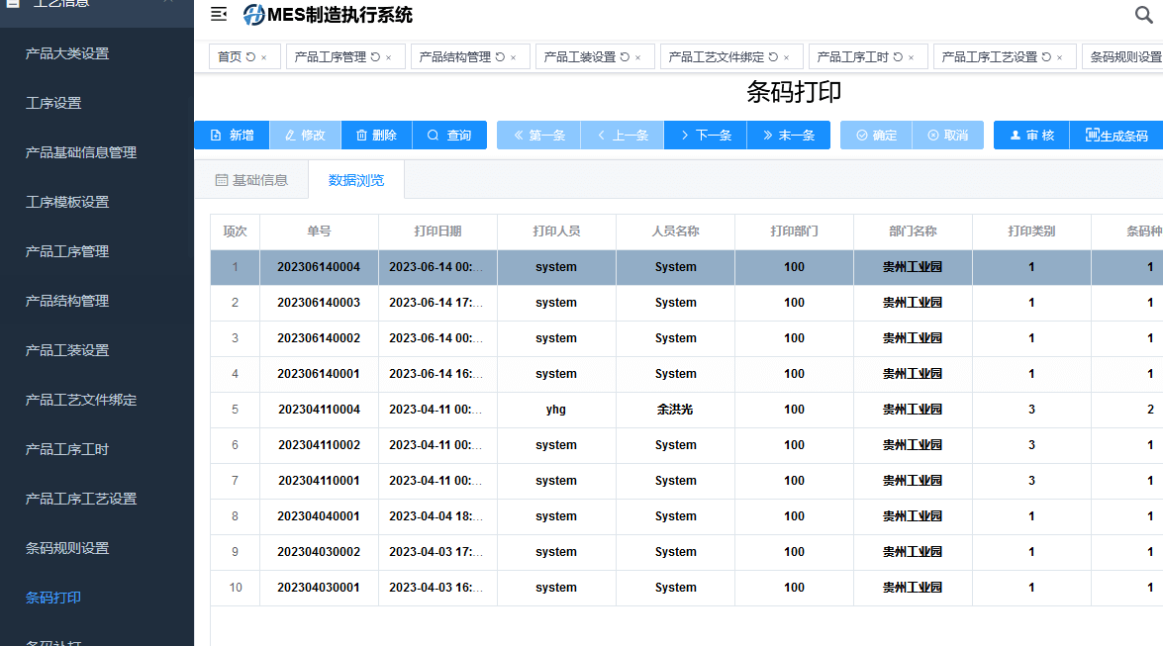Image resolution: width=1163 pixels, height=646 pixels.
Task: Click the 余洪光 name cell
Action: point(675,410)
